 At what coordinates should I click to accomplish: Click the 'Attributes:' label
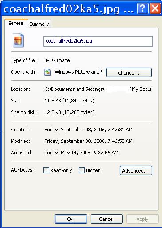click(22, 170)
